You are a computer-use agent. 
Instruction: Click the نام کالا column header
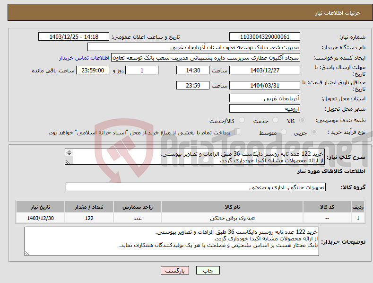click(x=232, y=207)
